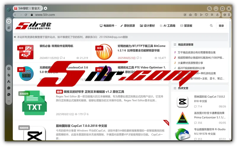237x146 pixels.
Task: Take a snapshot with the camera icon
Action: (190, 15)
